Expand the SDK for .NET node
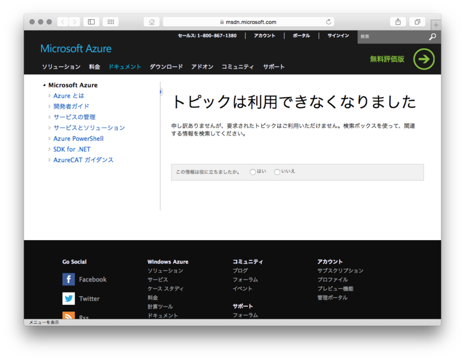The width and height of the screenshot is (465, 360). click(49, 149)
